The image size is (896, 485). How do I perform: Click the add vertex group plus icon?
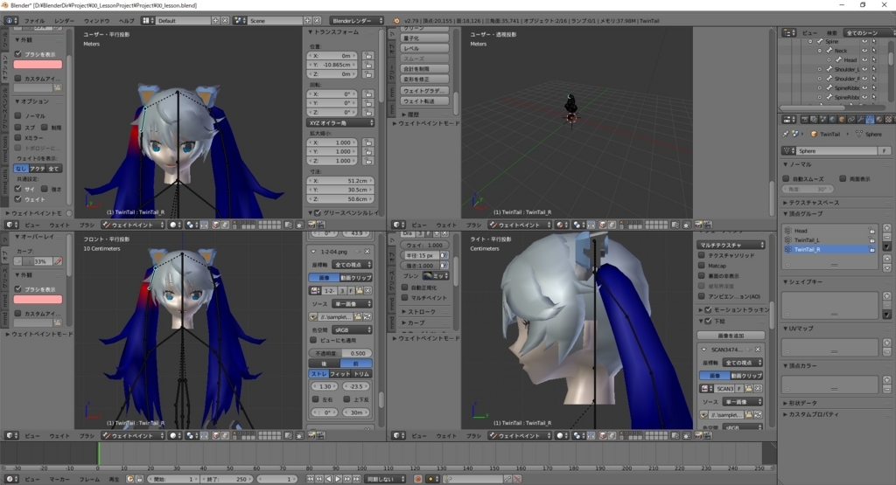887,228
